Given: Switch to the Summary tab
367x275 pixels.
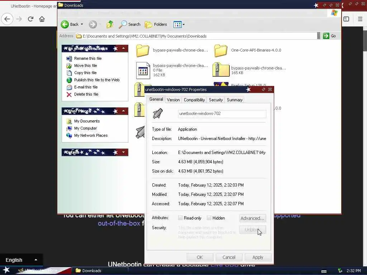Looking at the screenshot, I should point(234,100).
